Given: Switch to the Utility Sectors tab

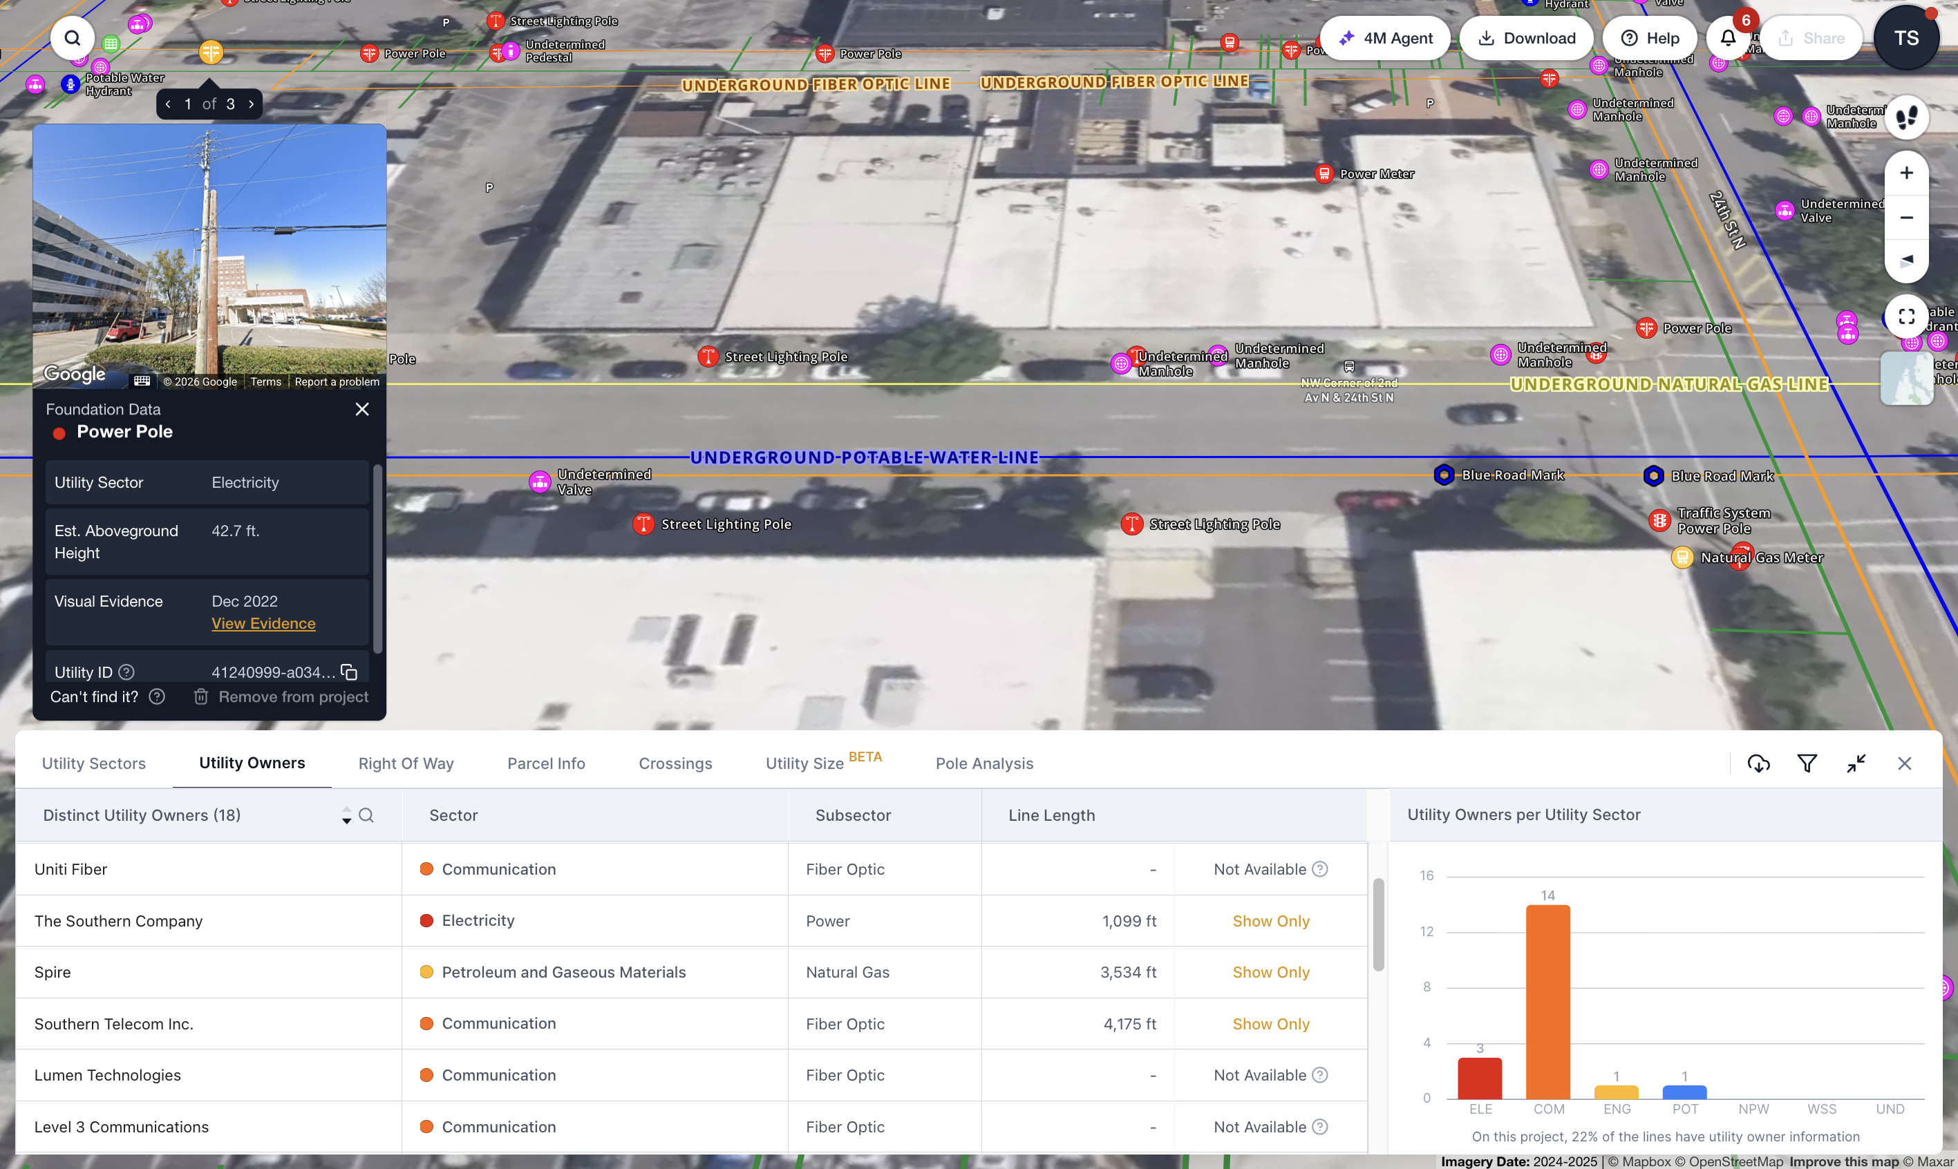Looking at the screenshot, I should [x=94, y=763].
